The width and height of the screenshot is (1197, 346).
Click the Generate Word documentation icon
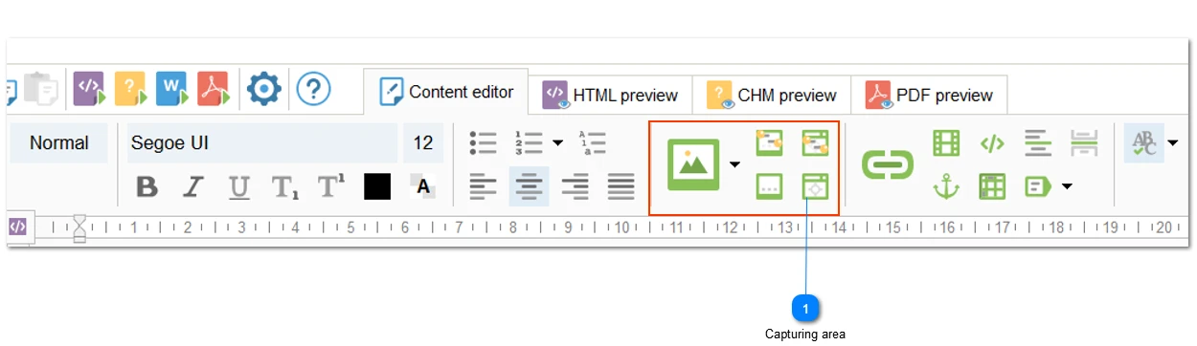[x=171, y=89]
